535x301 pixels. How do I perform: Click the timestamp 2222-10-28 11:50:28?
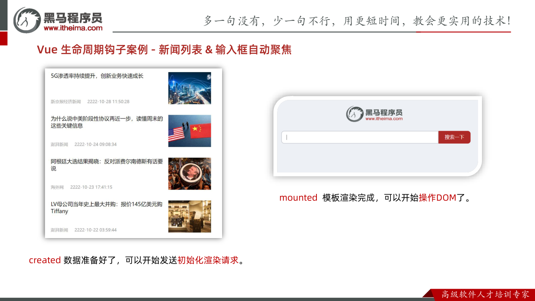[x=108, y=102]
